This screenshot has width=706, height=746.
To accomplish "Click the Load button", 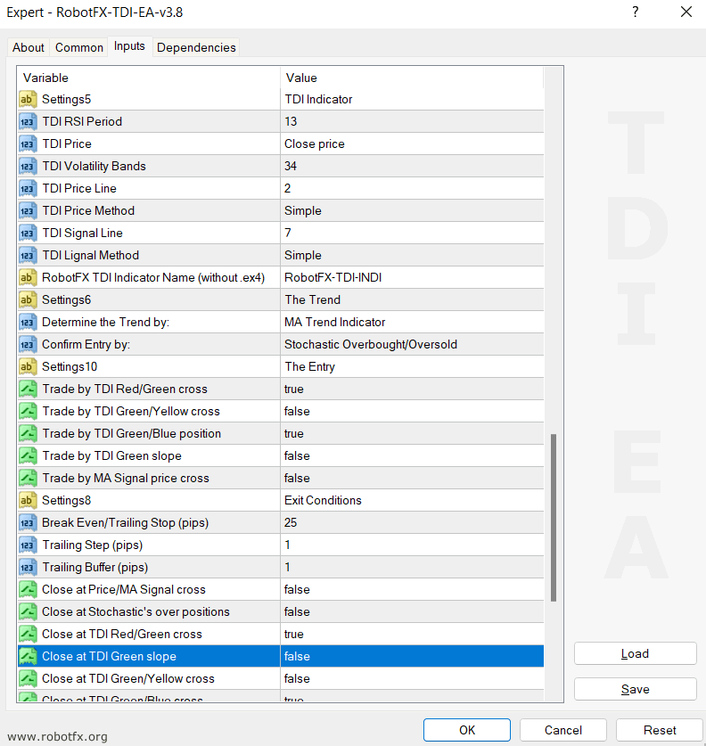I will click(x=635, y=653).
